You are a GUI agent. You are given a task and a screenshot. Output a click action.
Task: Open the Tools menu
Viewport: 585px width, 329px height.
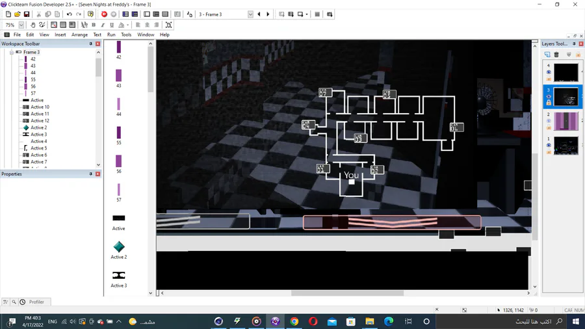(126, 34)
